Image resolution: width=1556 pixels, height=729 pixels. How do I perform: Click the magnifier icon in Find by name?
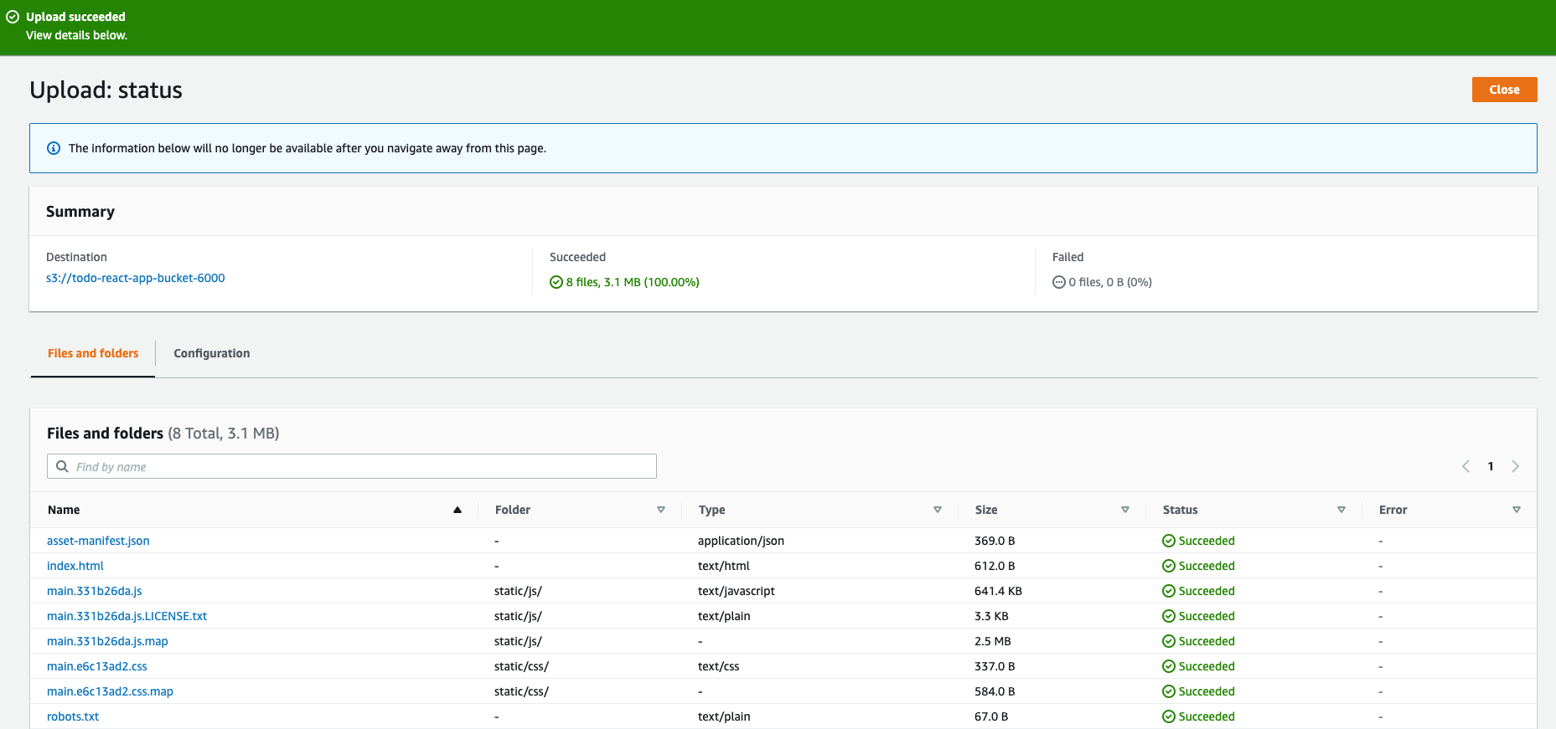[62, 466]
